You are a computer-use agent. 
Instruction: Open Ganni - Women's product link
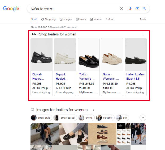pyautogui.click(x=111, y=76)
